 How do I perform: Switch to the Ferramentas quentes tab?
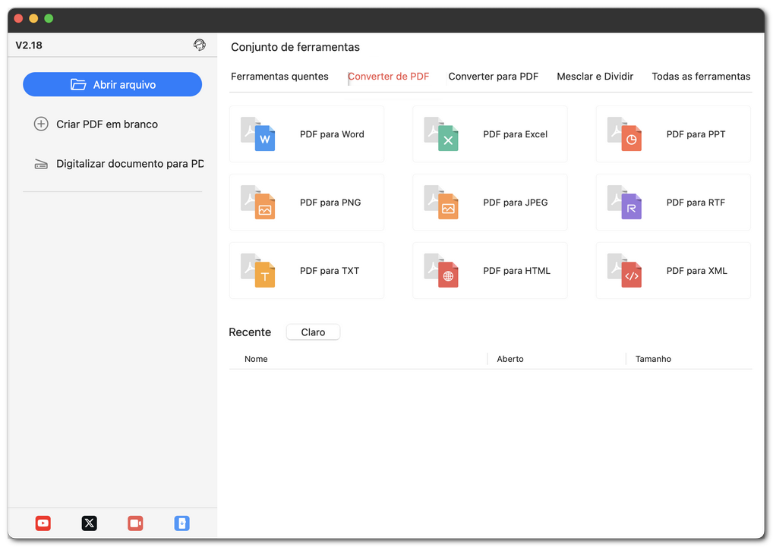[279, 77]
